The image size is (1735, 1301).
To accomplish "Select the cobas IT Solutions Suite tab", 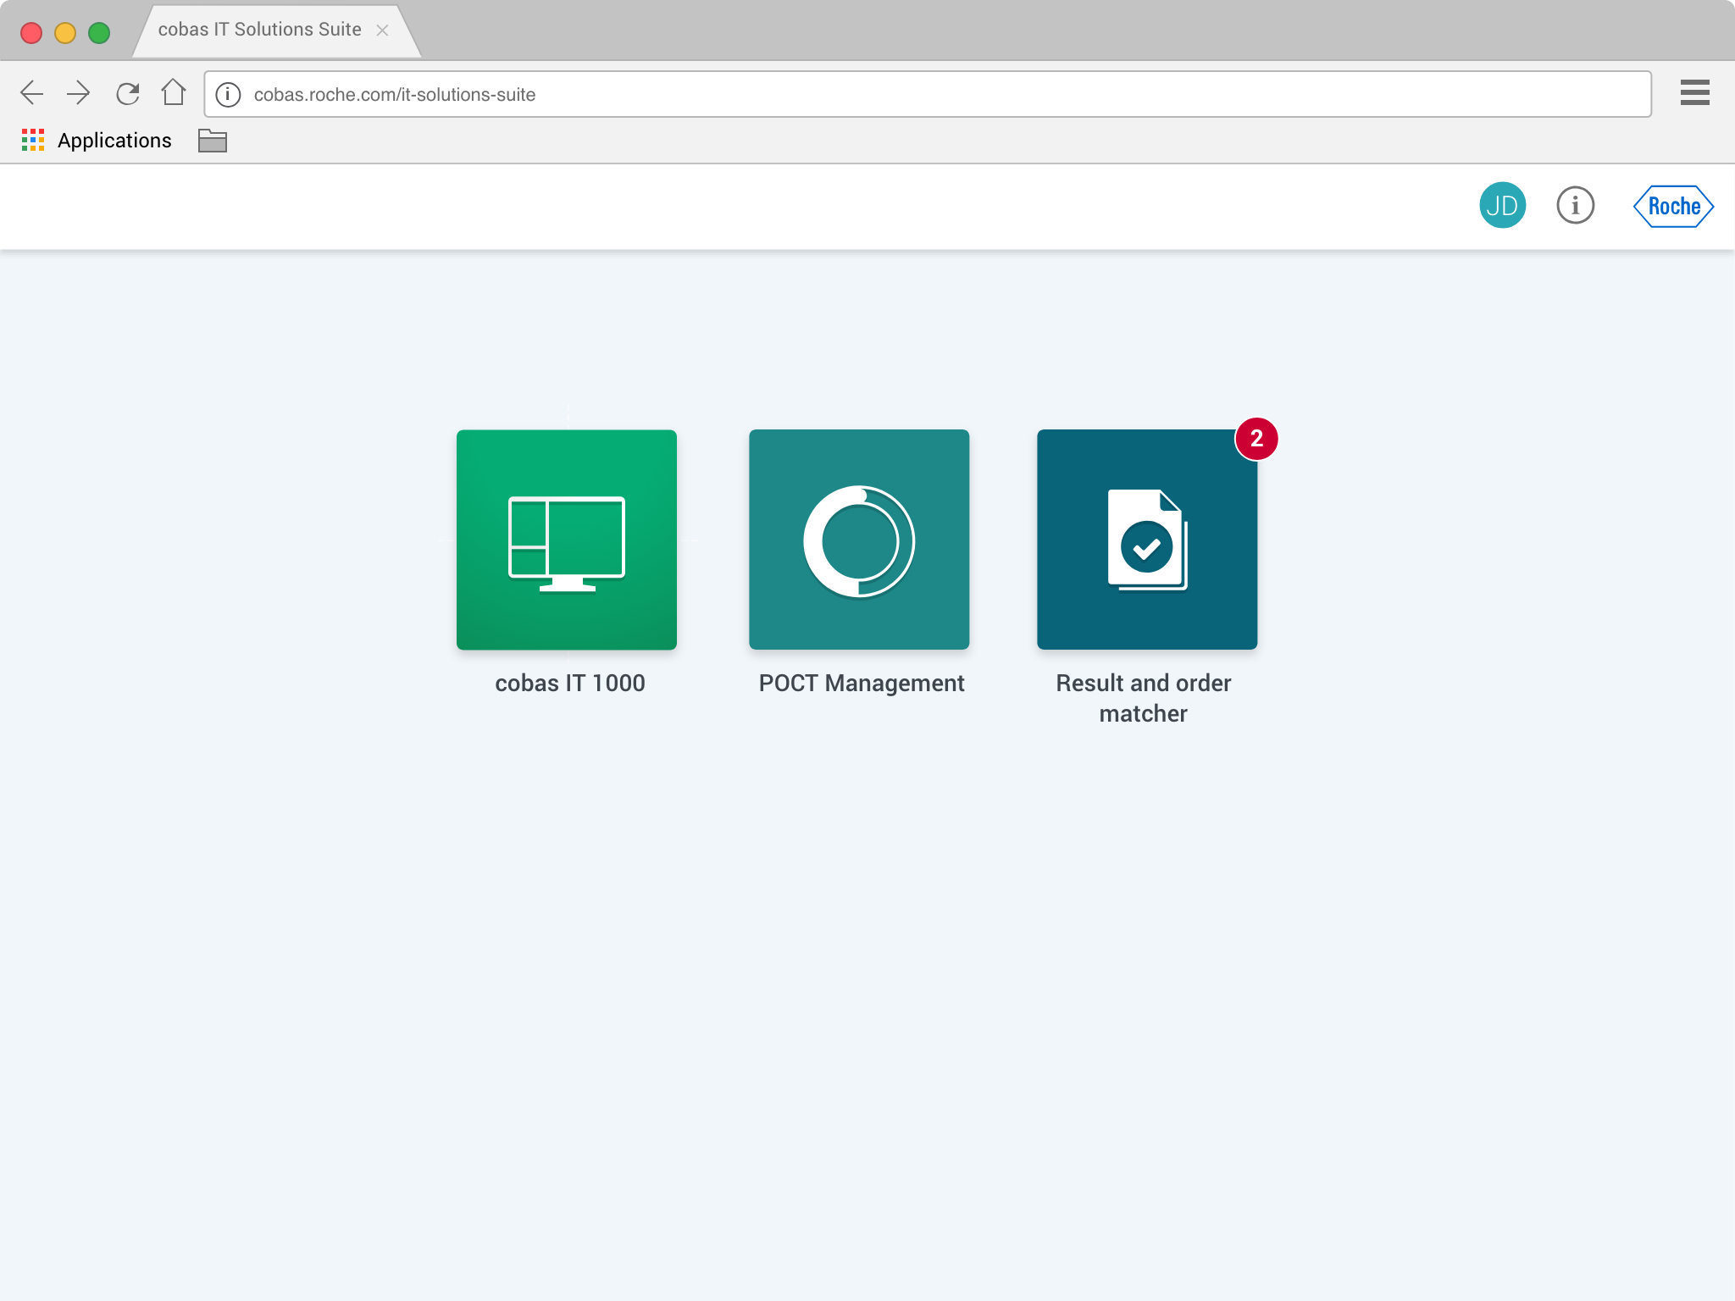I will tap(259, 30).
